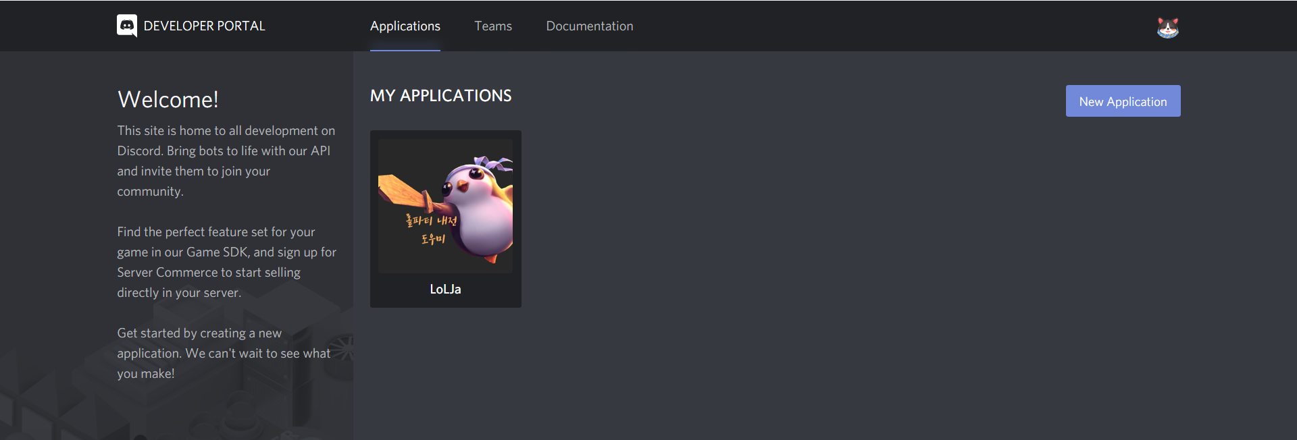
Task: Click the paragraph starting 'Find the perfect feature set'
Action: [x=226, y=263]
